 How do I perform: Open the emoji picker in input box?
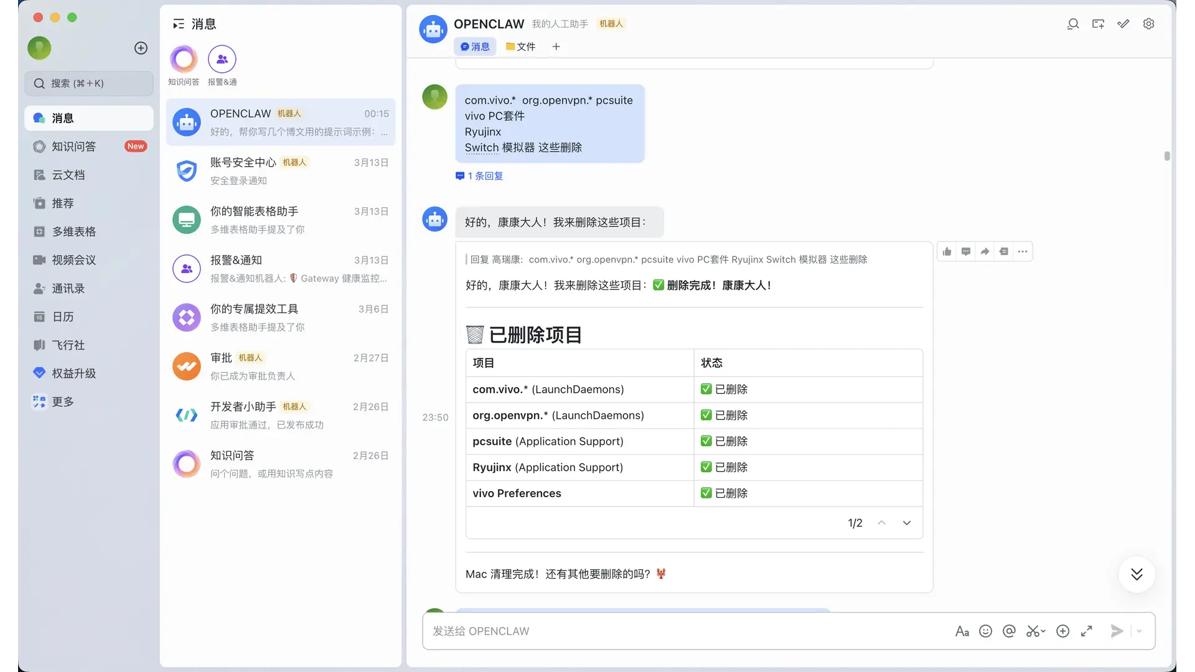(985, 631)
